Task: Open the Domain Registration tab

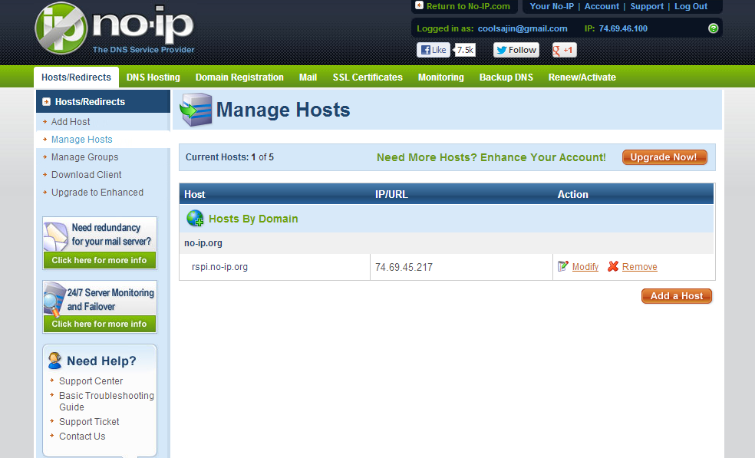Action: pyautogui.click(x=239, y=77)
